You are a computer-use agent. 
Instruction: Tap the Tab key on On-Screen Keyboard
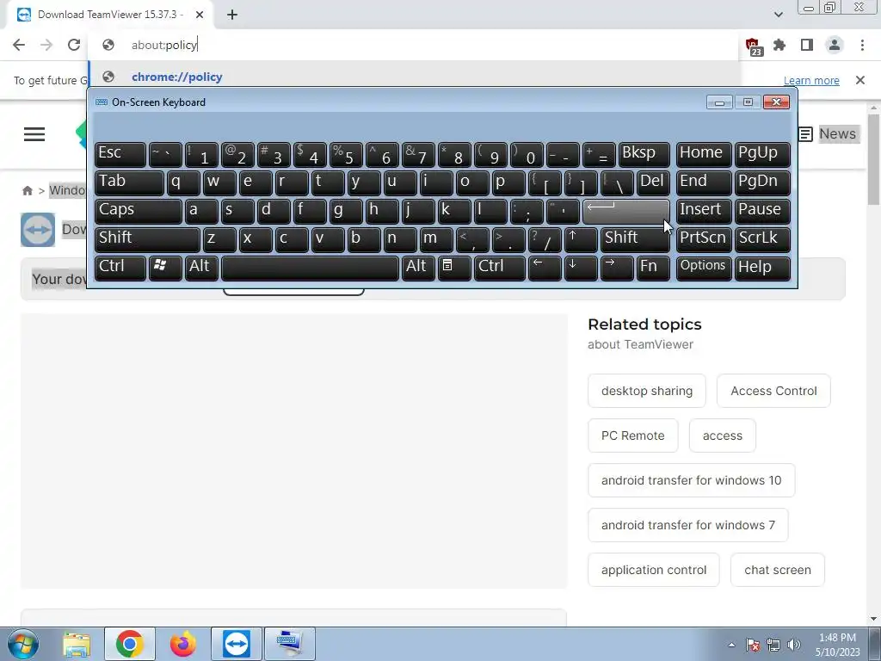click(129, 182)
